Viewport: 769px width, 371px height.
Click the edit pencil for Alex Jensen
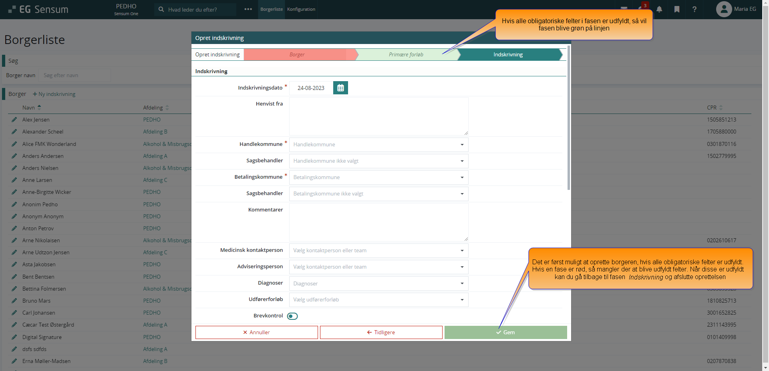point(14,120)
